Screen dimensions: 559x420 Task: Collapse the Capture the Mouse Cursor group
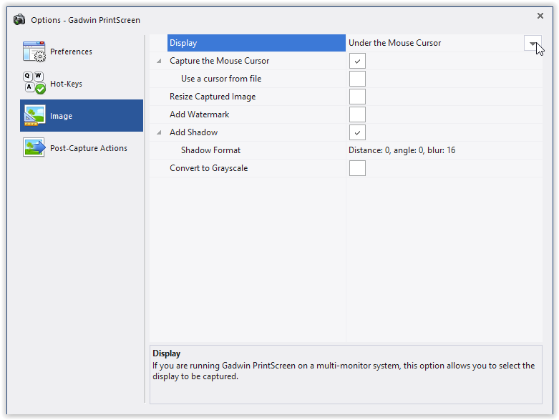pyautogui.click(x=159, y=62)
